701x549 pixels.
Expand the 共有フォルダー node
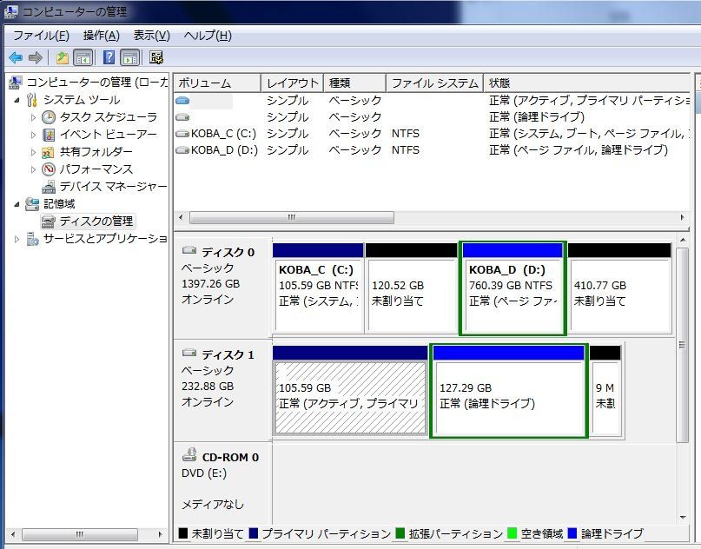click(x=33, y=152)
